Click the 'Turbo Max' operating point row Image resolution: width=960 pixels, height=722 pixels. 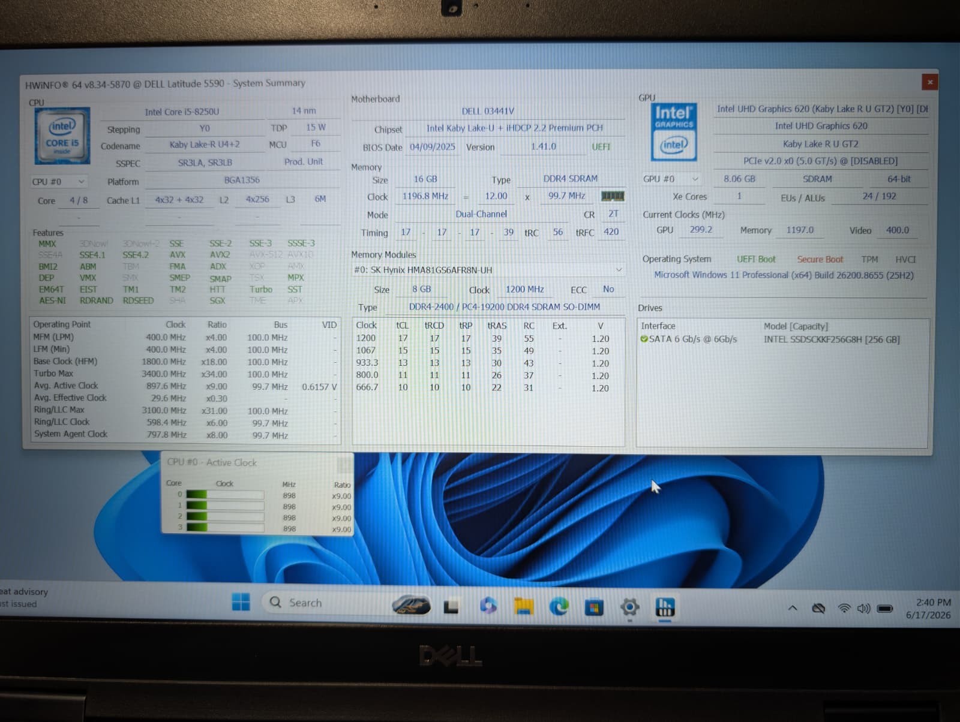pos(185,374)
